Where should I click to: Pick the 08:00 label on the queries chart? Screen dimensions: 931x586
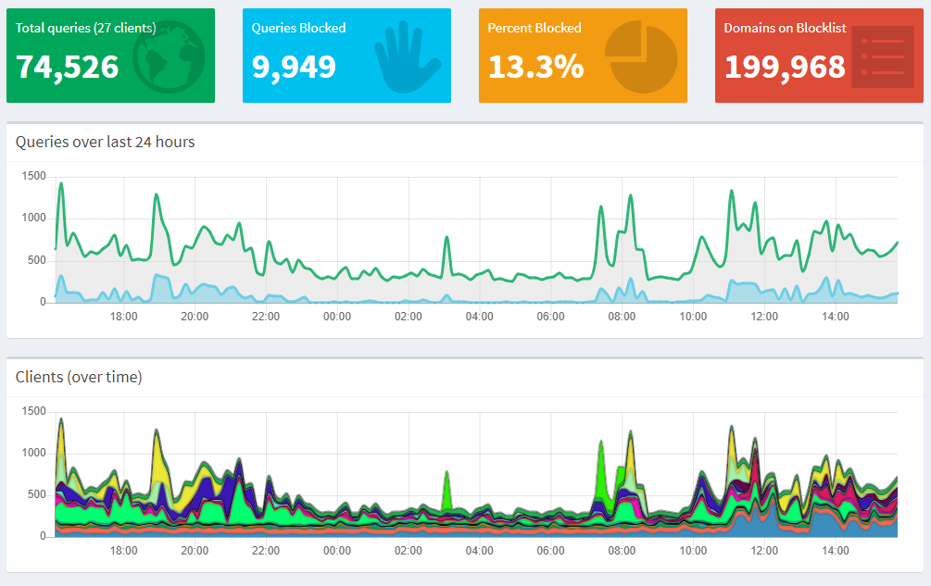(622, 317)
